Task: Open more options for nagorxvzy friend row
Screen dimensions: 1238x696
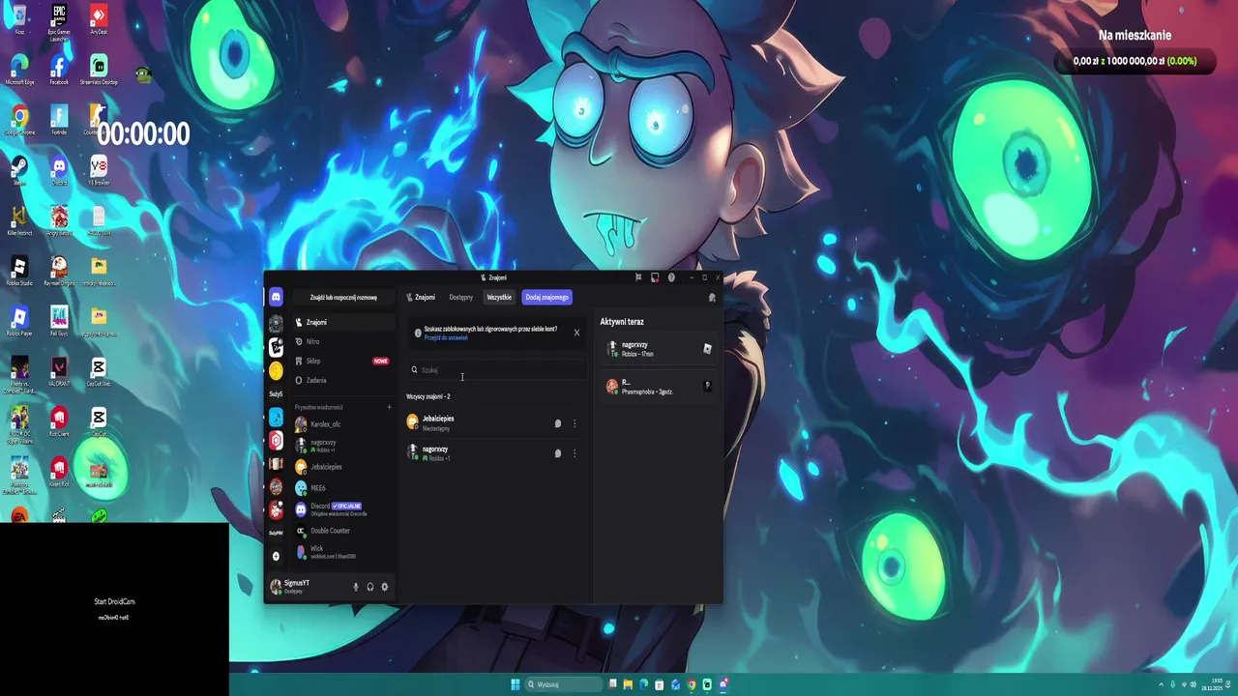Action: click(575, 453)
